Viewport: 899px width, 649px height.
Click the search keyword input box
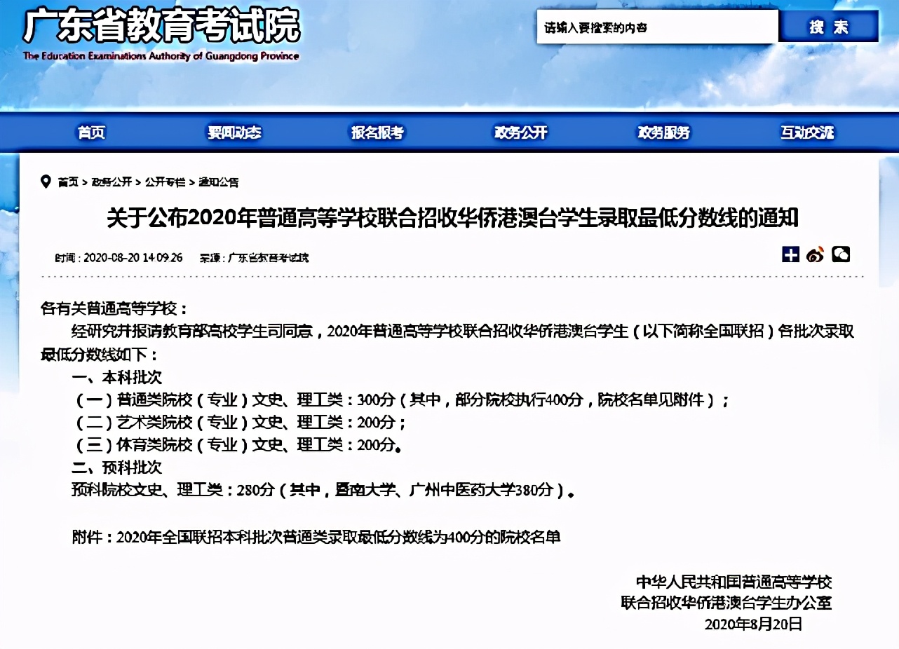656,26
